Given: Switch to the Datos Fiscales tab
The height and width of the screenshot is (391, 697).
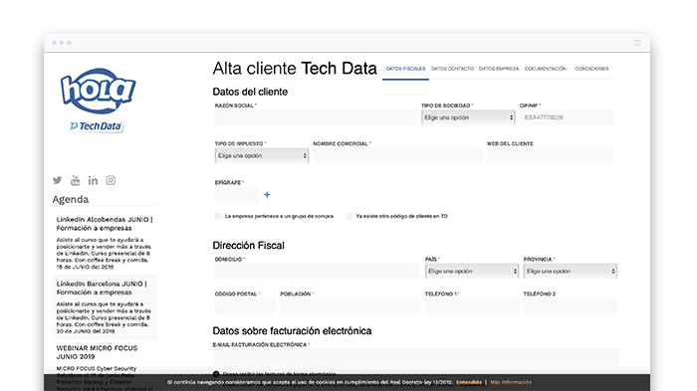Looking at the screenshot, I should (405, 69).
